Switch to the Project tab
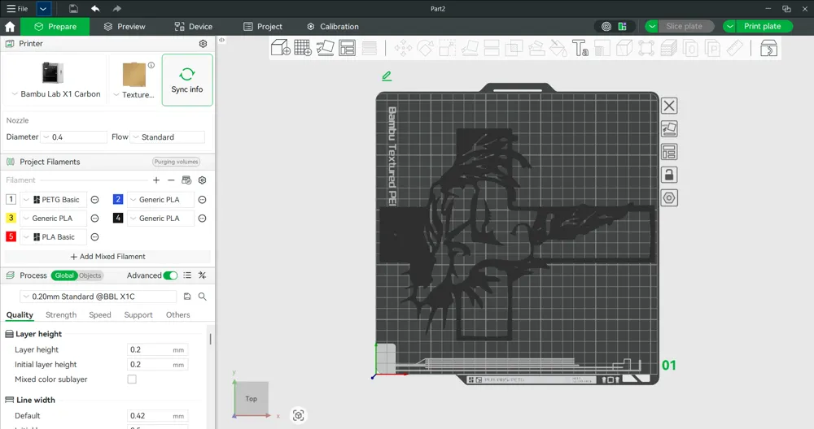The height and width of the screenshot is (429, 814). (263, 27)
